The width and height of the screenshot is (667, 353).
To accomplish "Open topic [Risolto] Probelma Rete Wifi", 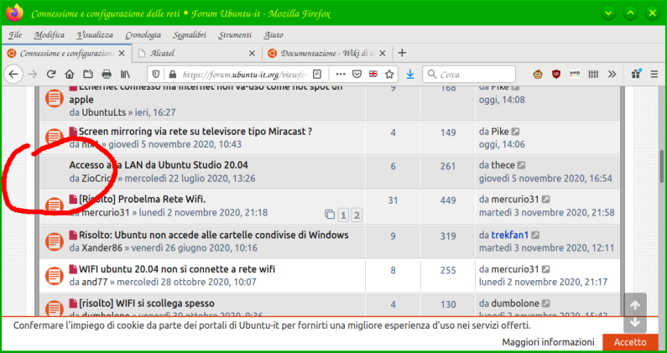I will 142,200.
